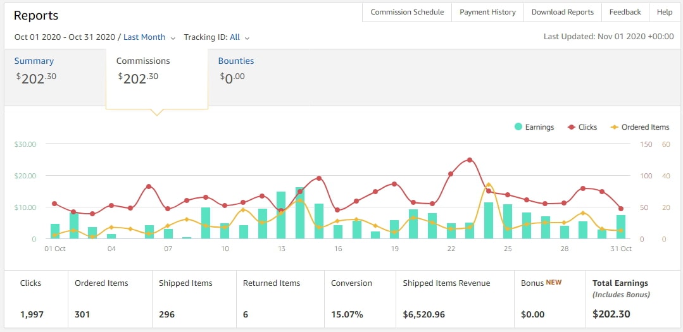The image size is (683, 332).
Task: Open the Commission Schedule page
Action: (x=407, y=12)
